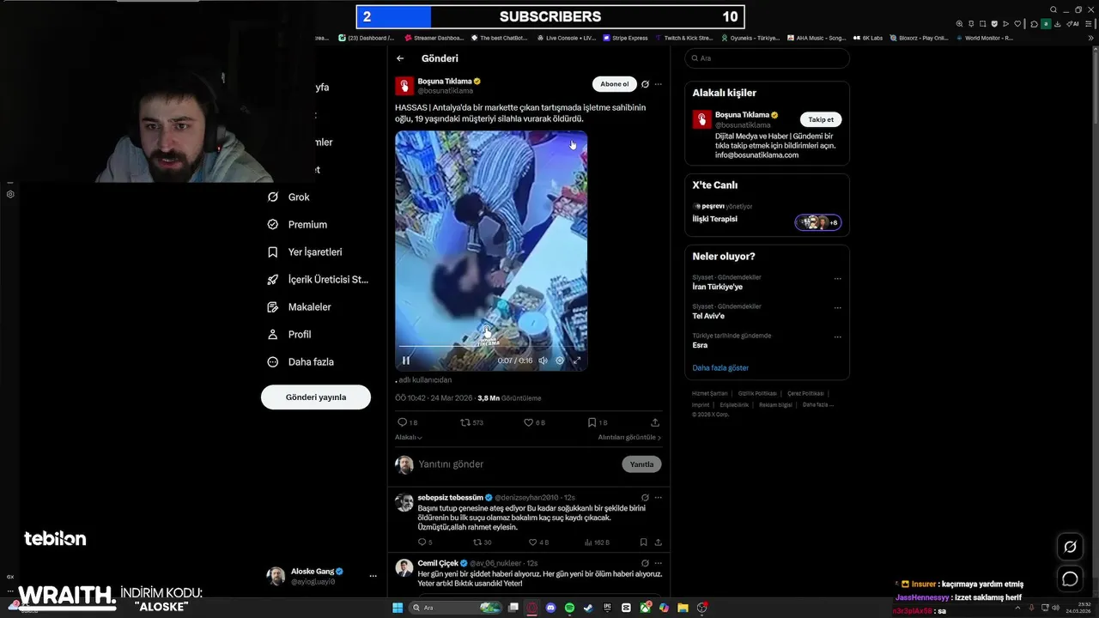Open Discord from the taskbar

coord(550,608)
